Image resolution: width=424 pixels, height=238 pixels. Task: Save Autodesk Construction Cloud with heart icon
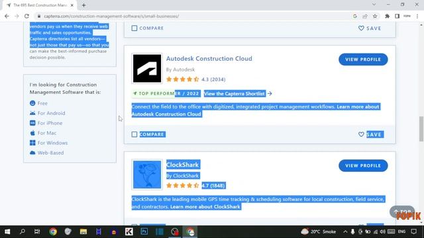361,134
